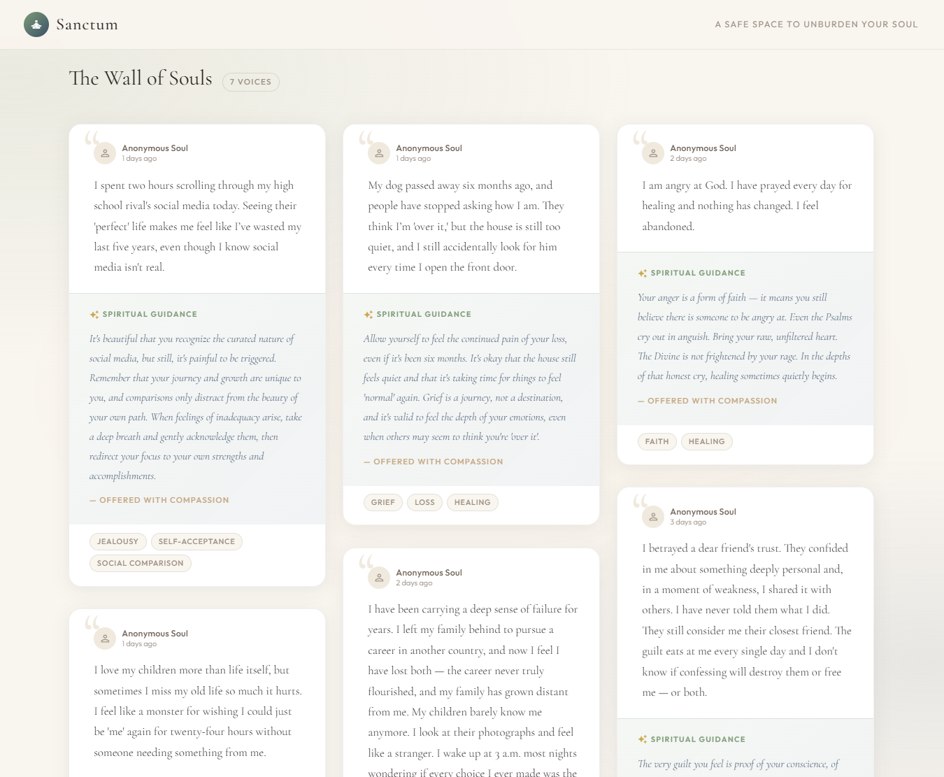Select the SELF-ACCEPTANCE tag
This screenshot has width=944, height=777.
pos(196,541)
